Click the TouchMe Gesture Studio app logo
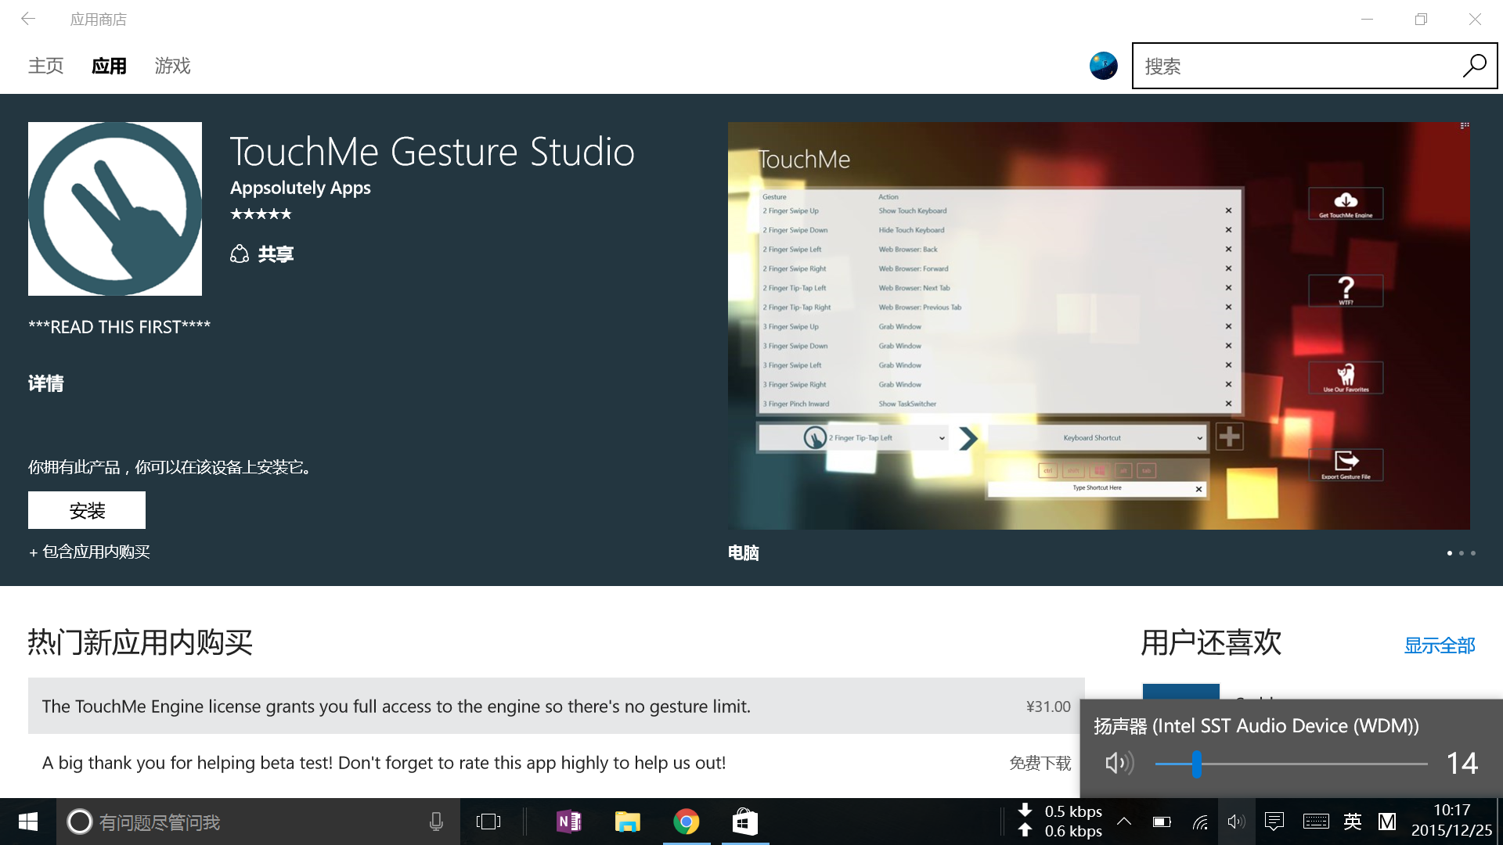1503x845 pixels. click(x=115, y=209)
